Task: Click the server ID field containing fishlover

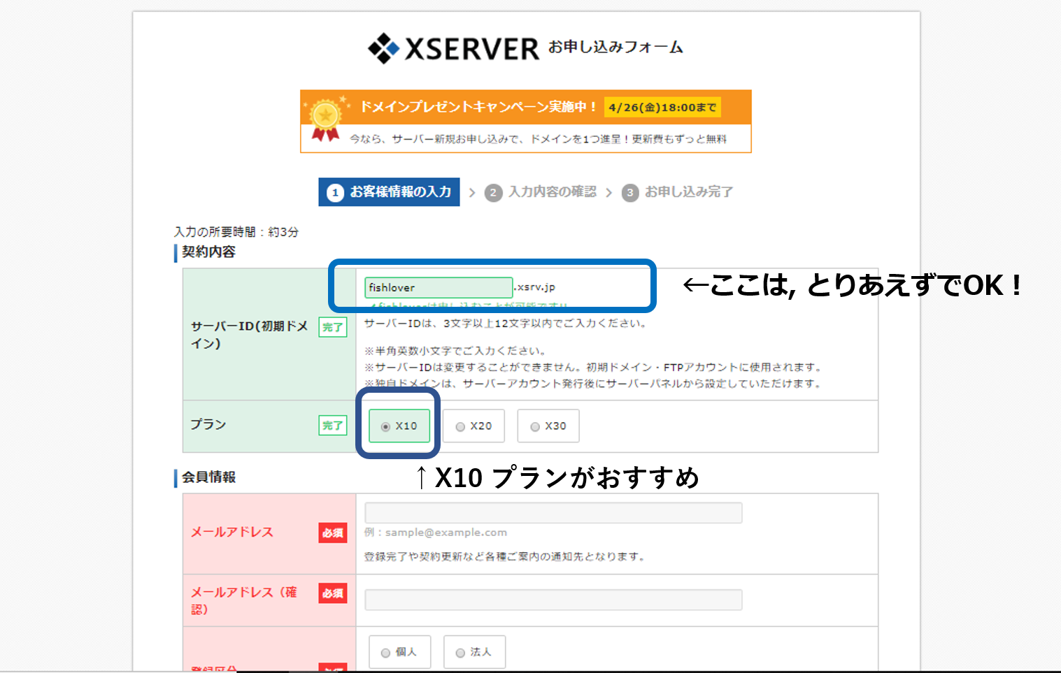Action: [x=439, y=287]
